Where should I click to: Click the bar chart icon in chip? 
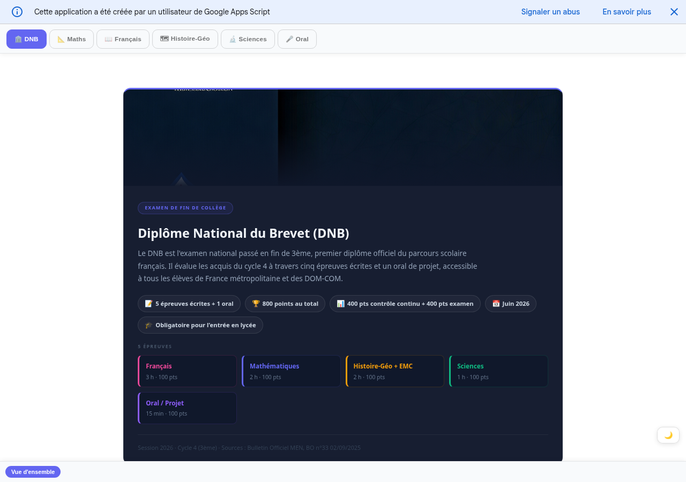(340, 304)
